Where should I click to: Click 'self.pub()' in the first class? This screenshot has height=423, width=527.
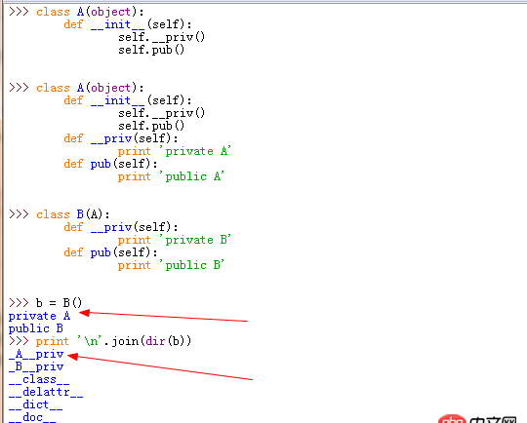[x=151, y=50]
